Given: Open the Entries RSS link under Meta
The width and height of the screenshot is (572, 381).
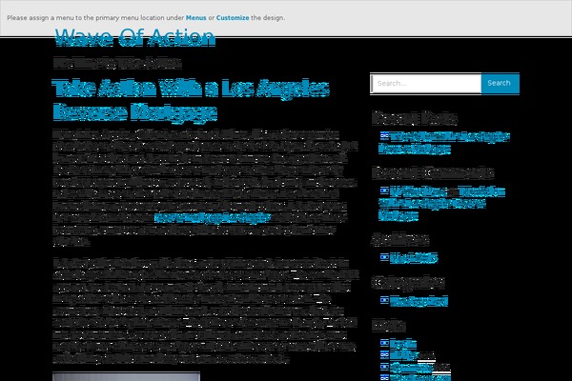Looking at the screenshot, I should click(412, 355).
